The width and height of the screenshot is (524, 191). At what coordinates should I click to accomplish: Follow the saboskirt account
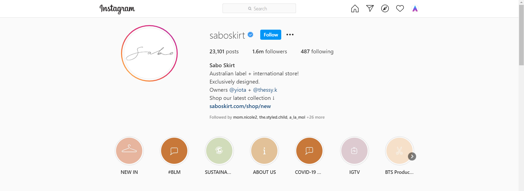tap(270, 35)
